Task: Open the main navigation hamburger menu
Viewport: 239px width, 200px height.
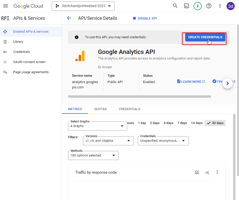Action: (x=6, y=6)
